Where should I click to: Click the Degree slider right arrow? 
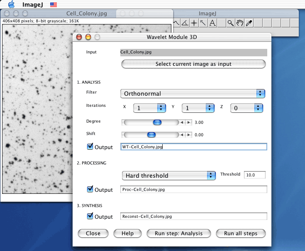pyautogui.click(x=189, y=123)
